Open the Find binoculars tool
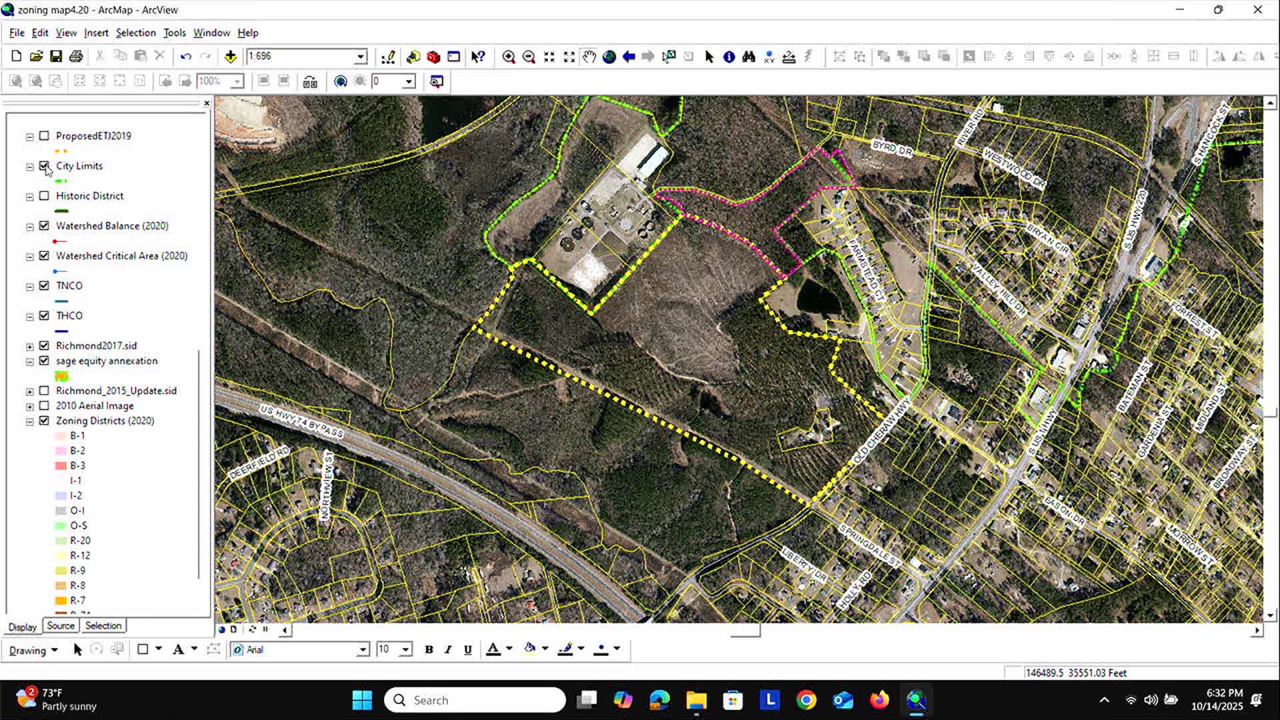The width and height of the screenshot is (1280, 720). (x=749, y=57)
